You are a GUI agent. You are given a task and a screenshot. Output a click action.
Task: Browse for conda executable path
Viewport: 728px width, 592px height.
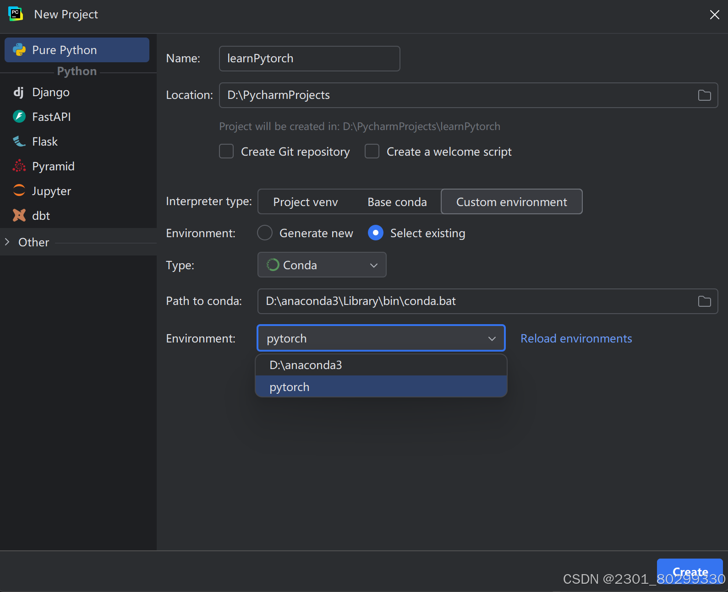pos(704,301)
